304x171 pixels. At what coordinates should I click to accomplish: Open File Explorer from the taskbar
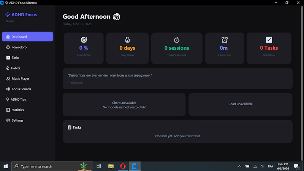pyautogui.click(x=111, y=166)
